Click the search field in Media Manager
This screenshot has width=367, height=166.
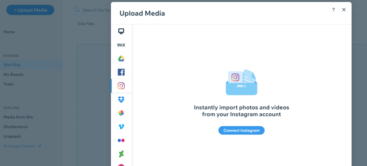tap(91, 10)
